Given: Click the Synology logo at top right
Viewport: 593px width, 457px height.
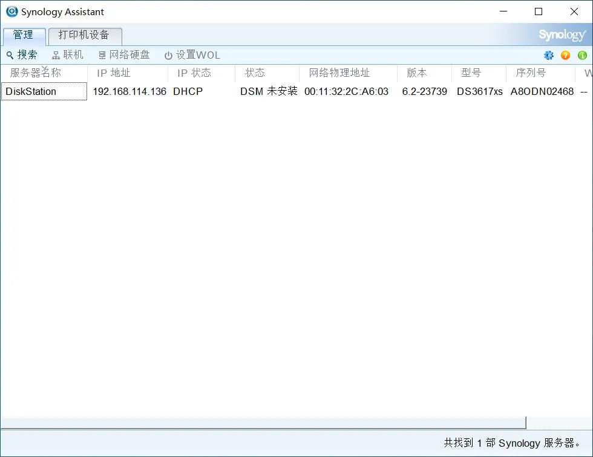Looking at the screenshot, I should 562,35.
